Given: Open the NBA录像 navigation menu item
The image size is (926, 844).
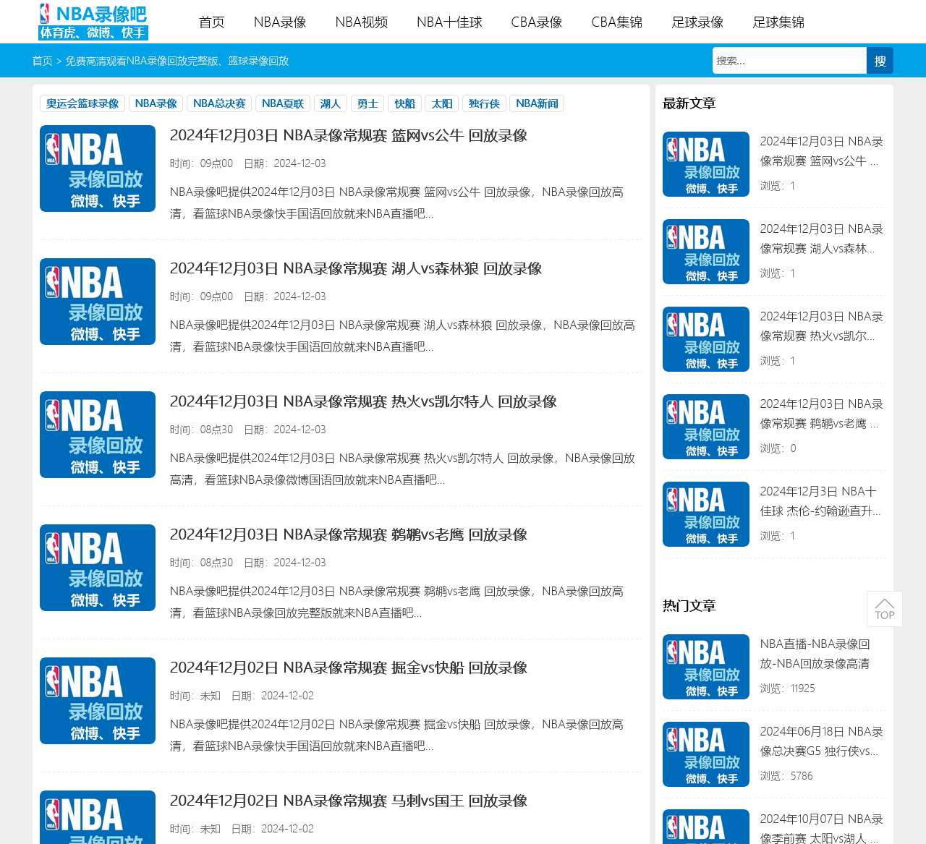Looking at the screenshot, I should pos(280,22).
